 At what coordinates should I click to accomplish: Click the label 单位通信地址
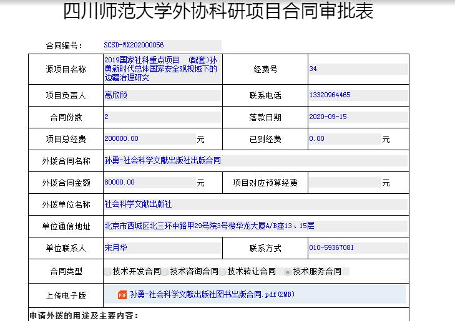tap(66, 226)
